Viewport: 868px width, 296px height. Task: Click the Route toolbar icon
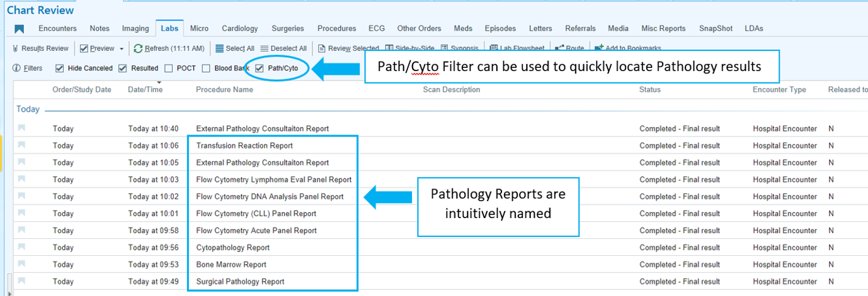click(x=559, y=48)
